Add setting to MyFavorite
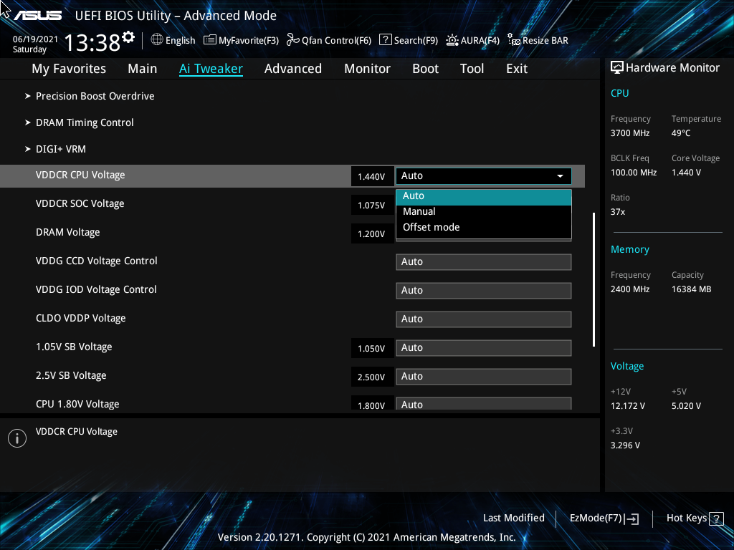This screenshot has height=550, width=734. click(241, 40)
